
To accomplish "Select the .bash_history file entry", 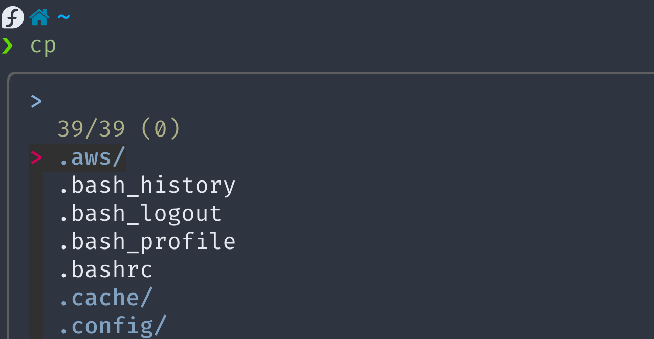I will pos(147,185).
